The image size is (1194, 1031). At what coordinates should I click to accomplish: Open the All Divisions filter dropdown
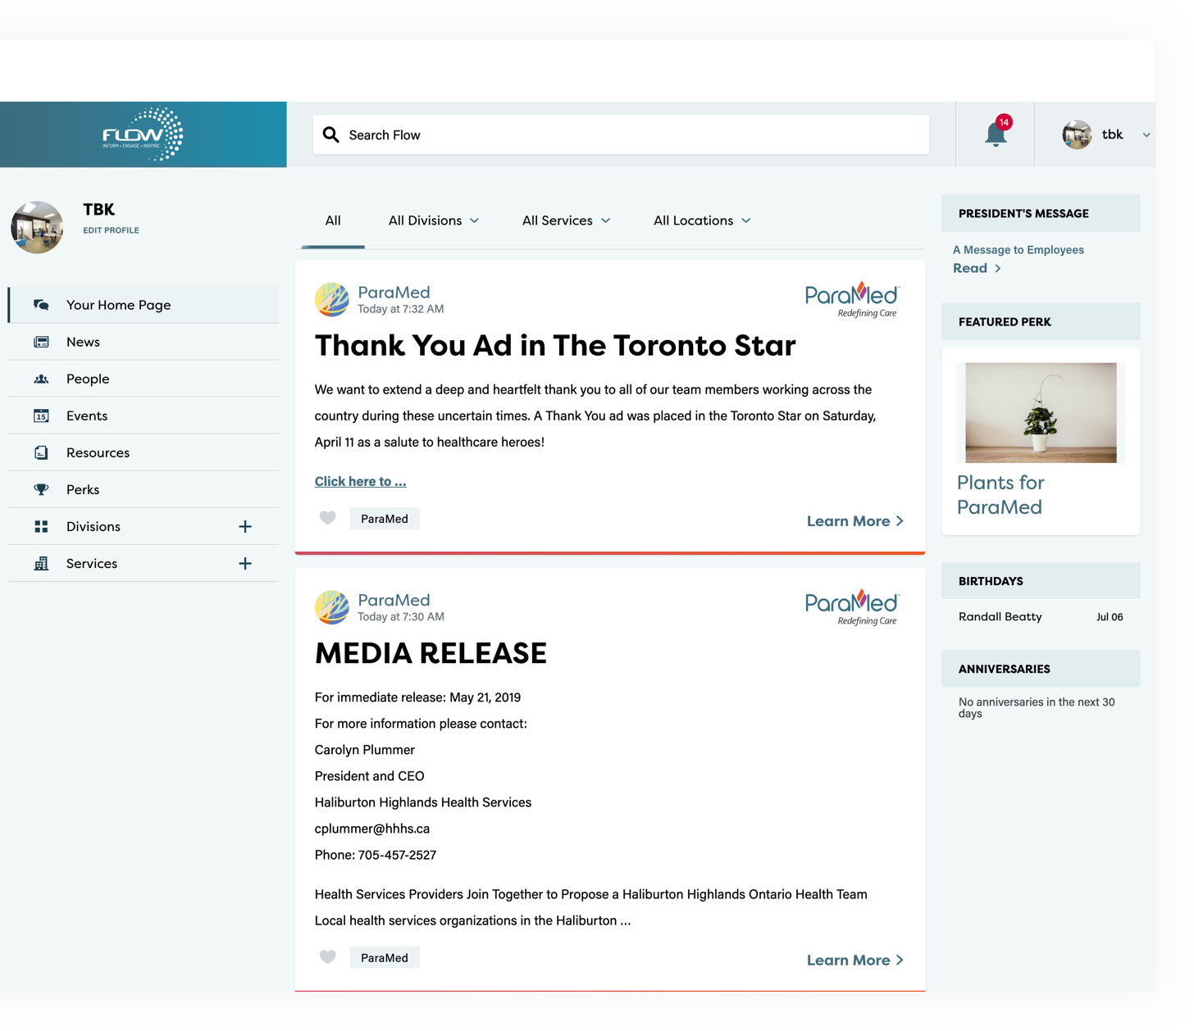(434, 220)
